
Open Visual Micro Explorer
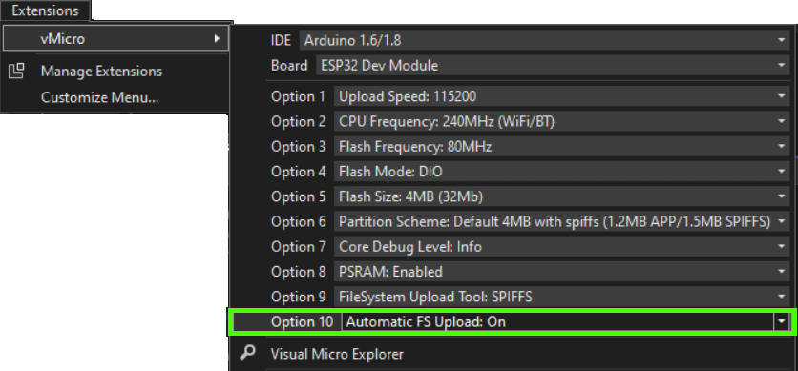[337, 354]
